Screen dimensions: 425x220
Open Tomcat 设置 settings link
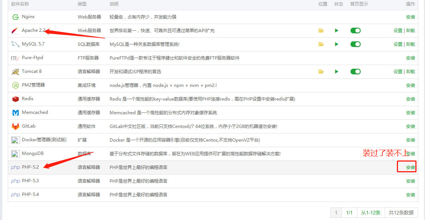pos(398,71)
